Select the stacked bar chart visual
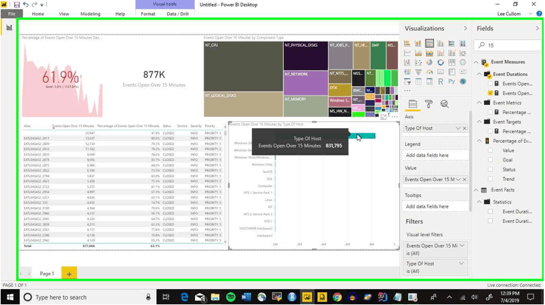The height and width of the screenshot is (305, 545). point(407,43)
